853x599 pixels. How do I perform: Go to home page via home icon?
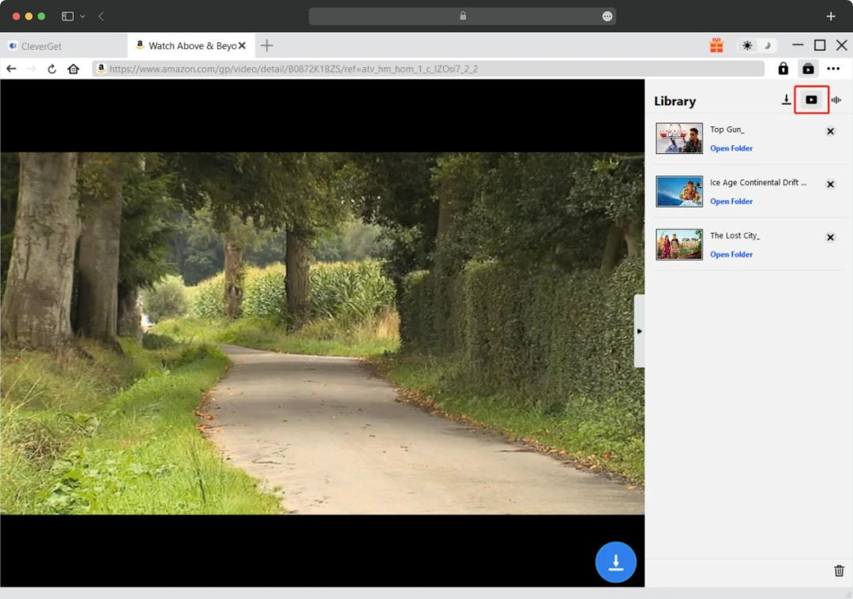73,69
